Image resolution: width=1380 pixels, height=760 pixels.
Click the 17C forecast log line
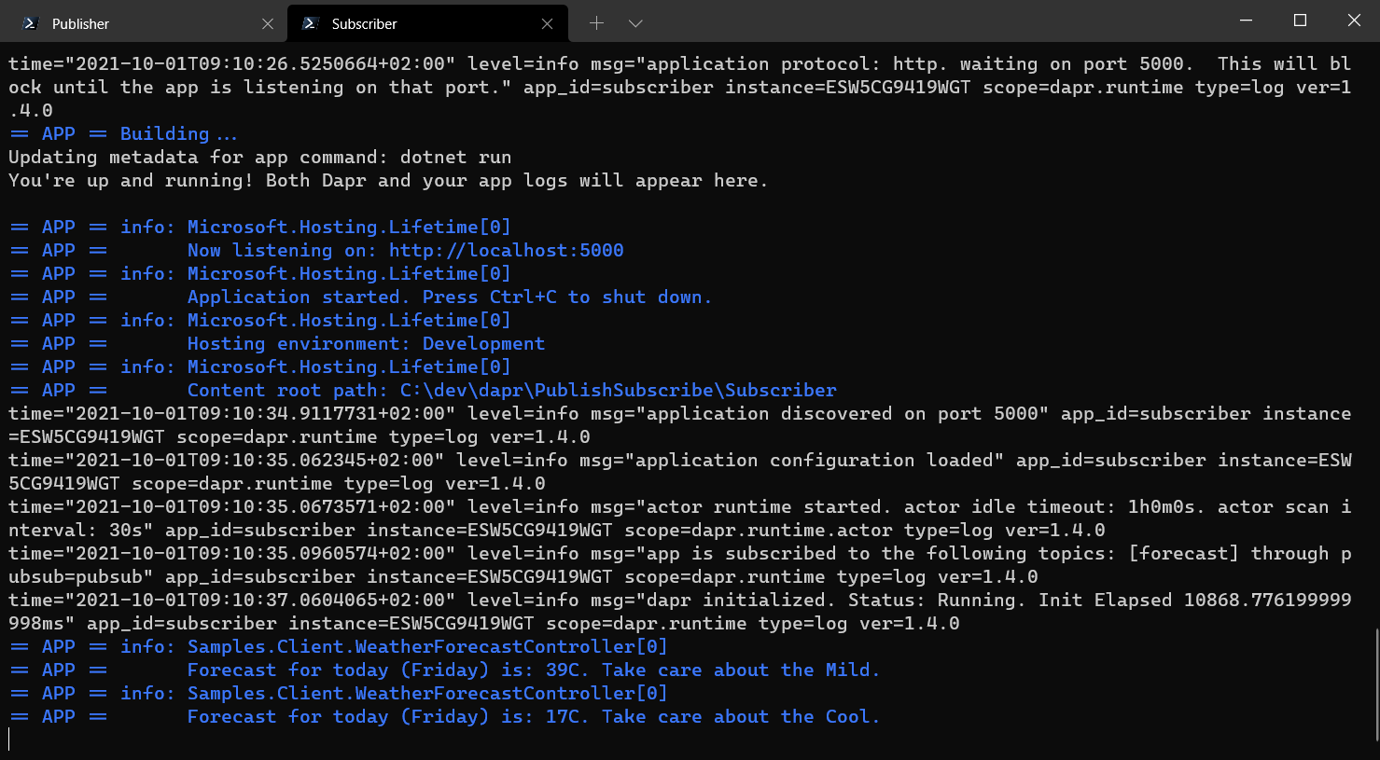533,716
